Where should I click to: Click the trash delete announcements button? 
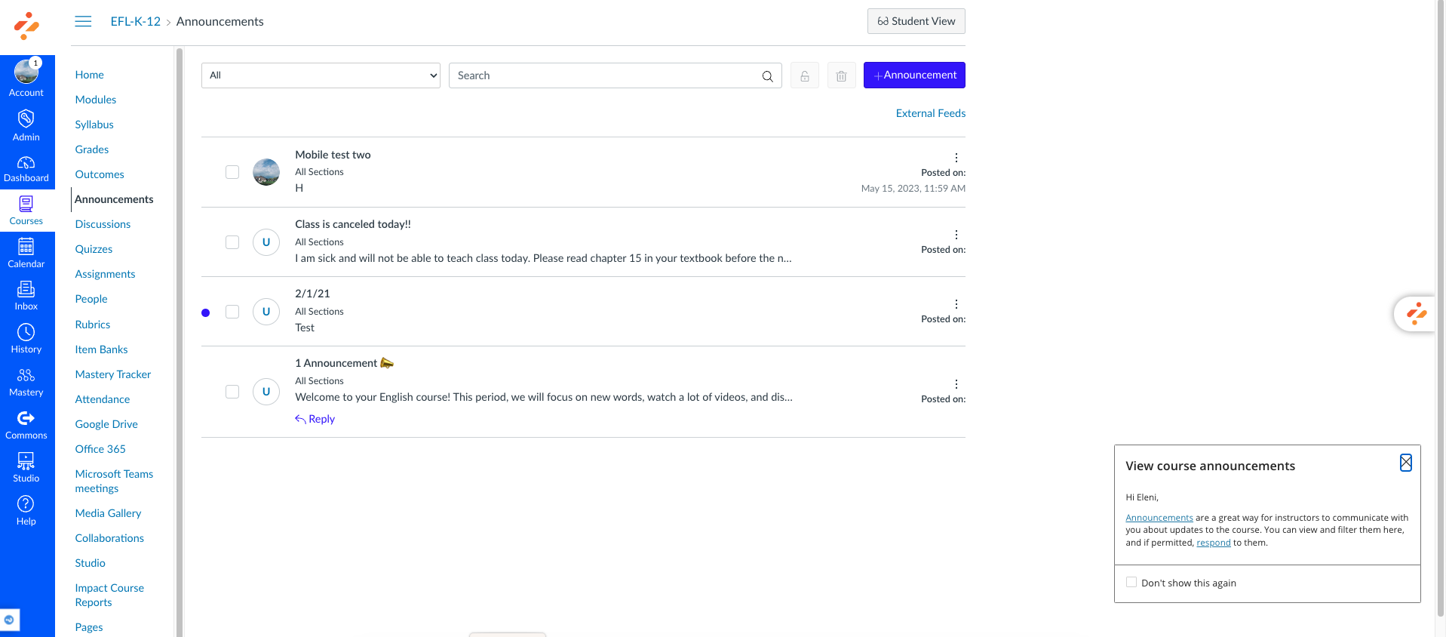(842, 75)
